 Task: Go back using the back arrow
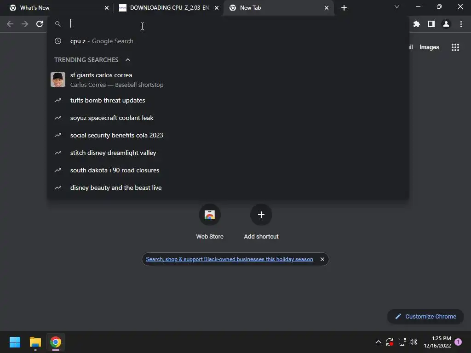pos(10,24)
